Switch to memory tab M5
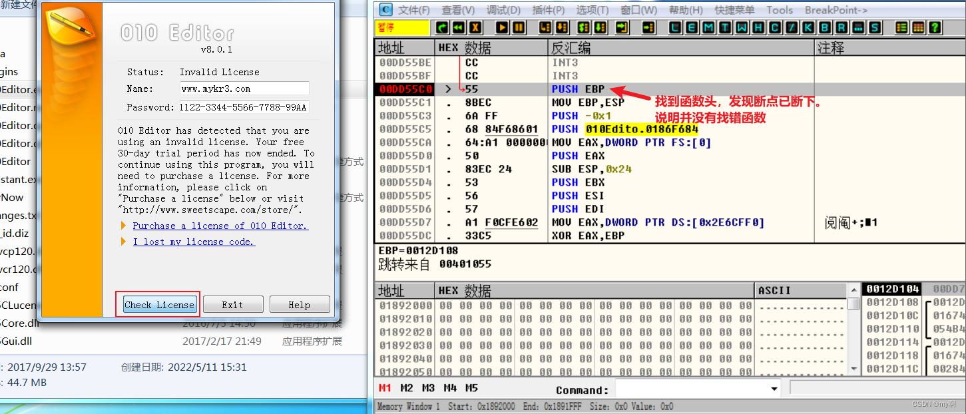 [471, 388]
